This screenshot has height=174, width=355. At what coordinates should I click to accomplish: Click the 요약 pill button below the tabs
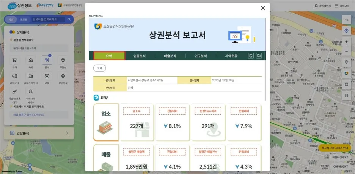point(100,68)
